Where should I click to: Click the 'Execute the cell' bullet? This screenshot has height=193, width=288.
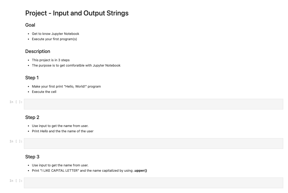(x=44, y=92)
